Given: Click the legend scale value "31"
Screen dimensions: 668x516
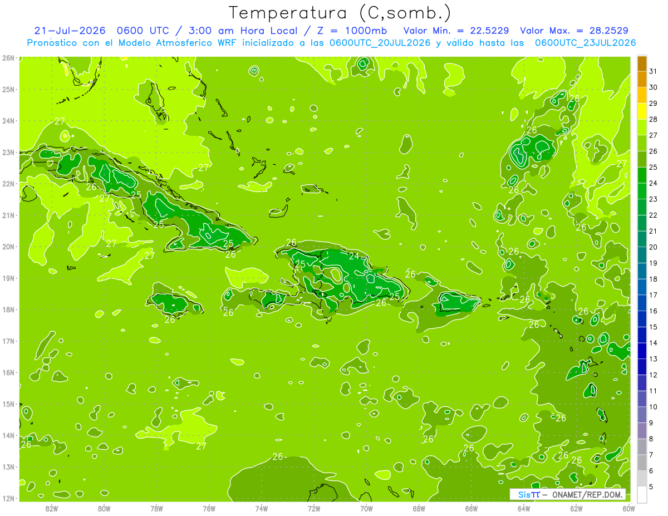Looking at the screenshot, I should click(x=653, y=71).
